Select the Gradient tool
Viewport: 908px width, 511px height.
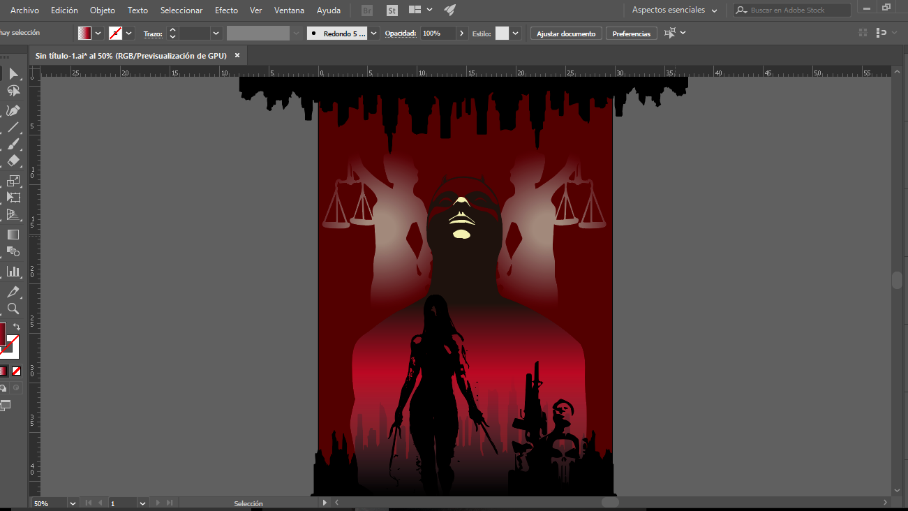tap(13, 235)
